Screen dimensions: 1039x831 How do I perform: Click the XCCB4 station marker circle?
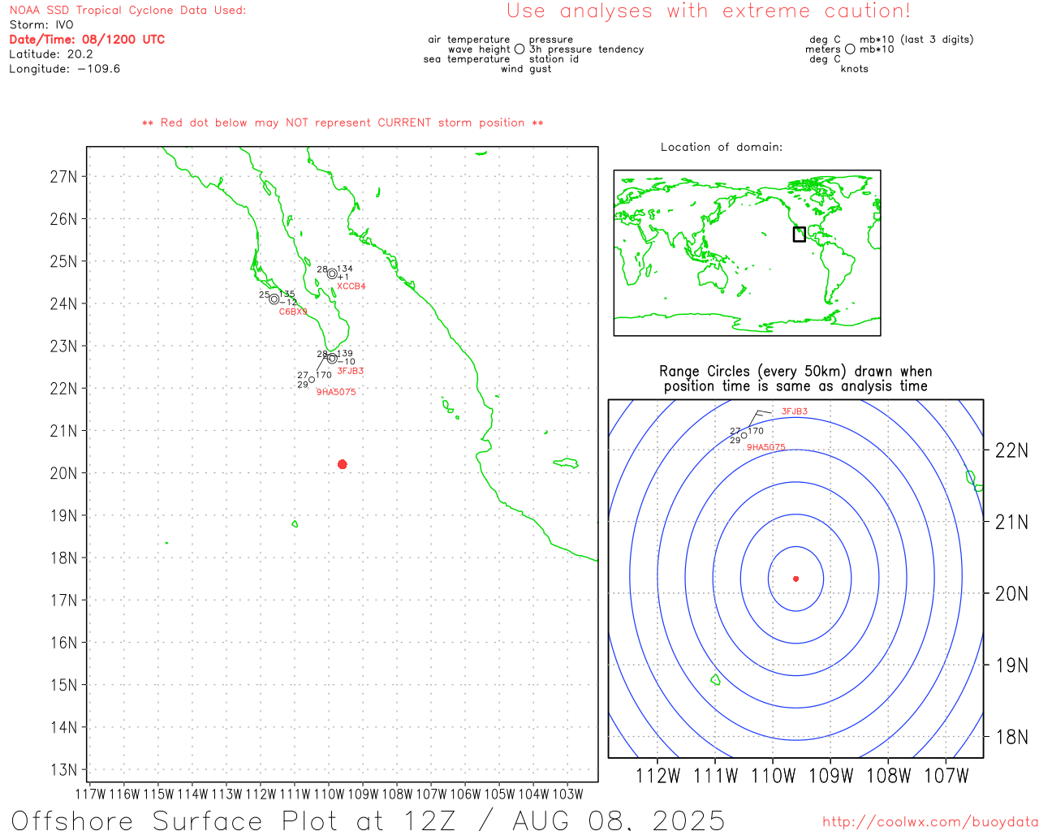pos(332,274)
